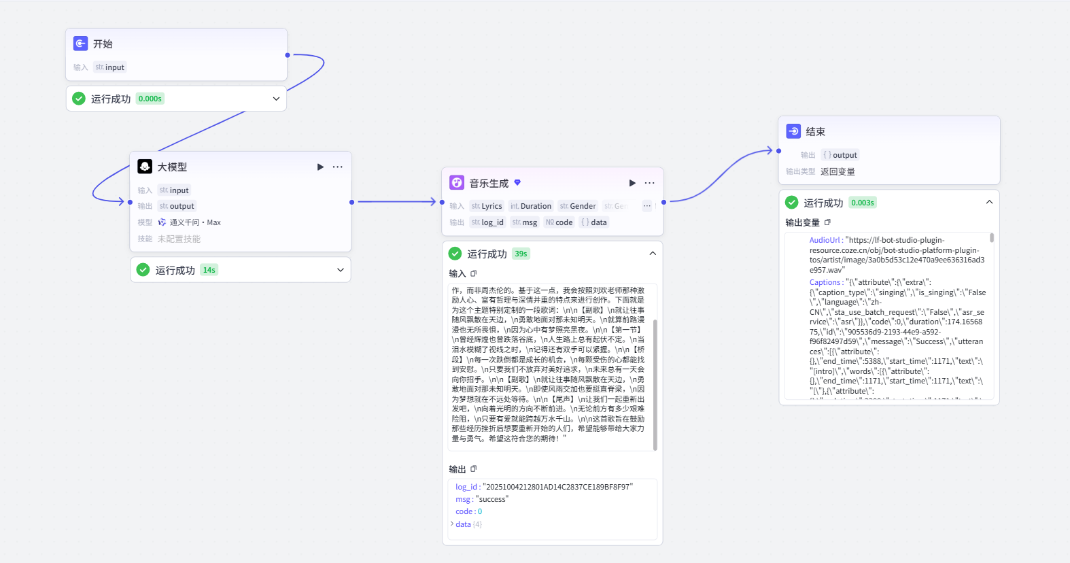This screenshot has height=563, width=1070.
Task: Click the 开始 node title
Action: click(x=103, y=44)
